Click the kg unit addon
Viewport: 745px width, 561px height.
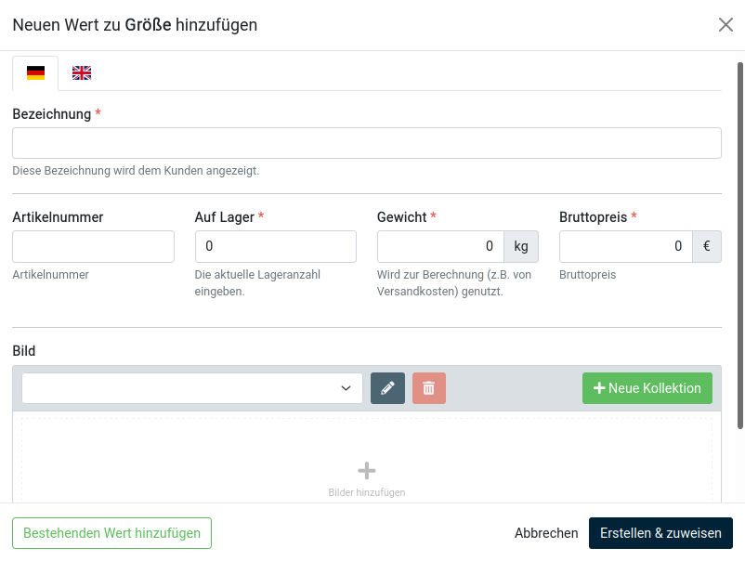tap(521, 246)
